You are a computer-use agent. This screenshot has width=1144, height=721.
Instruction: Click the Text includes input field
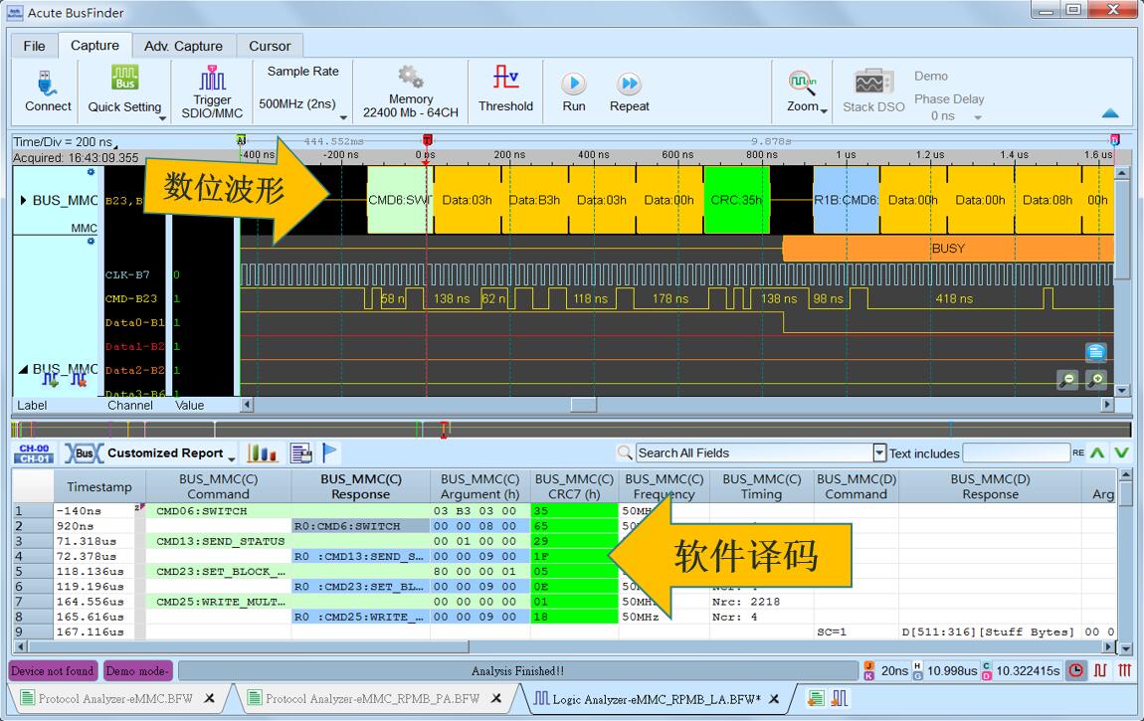(1016, 452)
